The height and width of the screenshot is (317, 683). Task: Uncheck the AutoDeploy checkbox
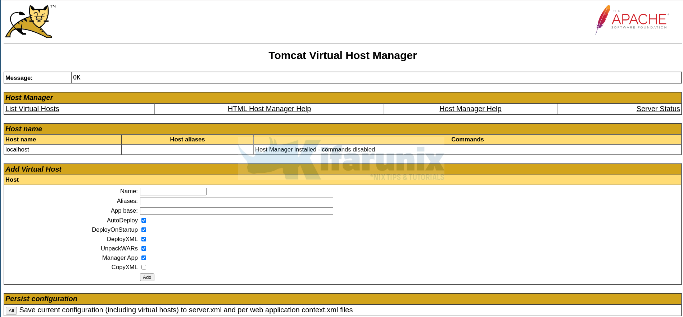coord(144,220)
